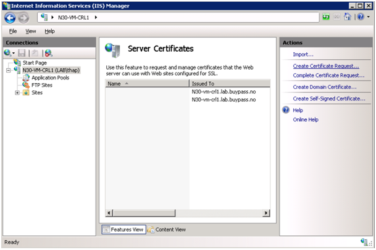
Task: Click the Save connections disk icon
Action: pos(22,53)
